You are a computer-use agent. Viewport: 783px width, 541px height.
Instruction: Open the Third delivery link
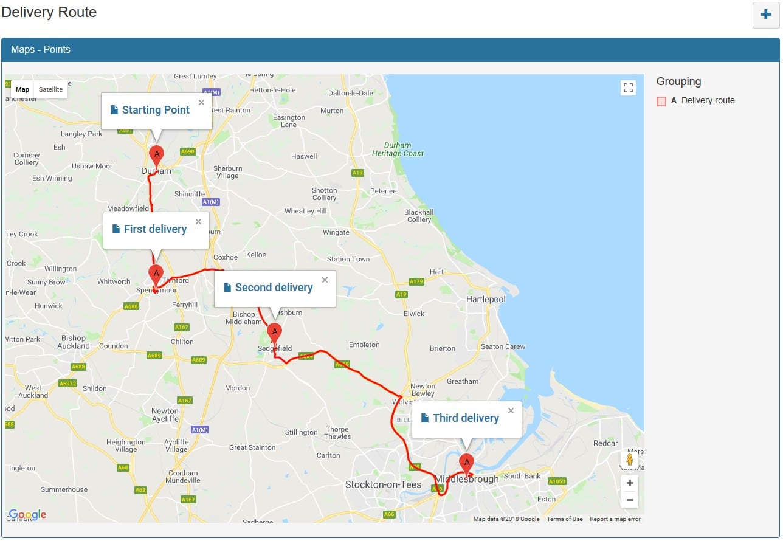pos(466,418)
